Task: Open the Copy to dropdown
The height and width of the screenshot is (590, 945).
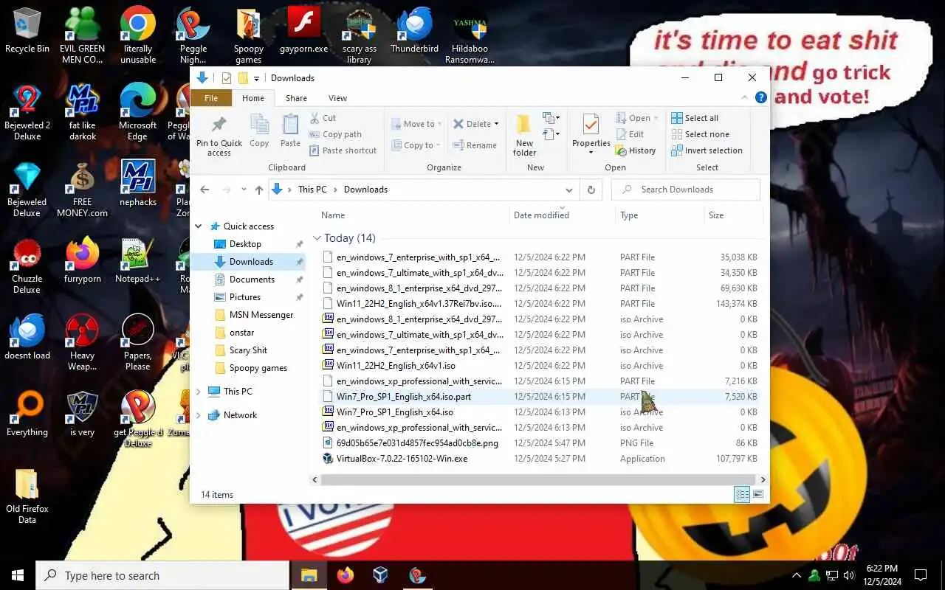Action: tap(416, 145)
